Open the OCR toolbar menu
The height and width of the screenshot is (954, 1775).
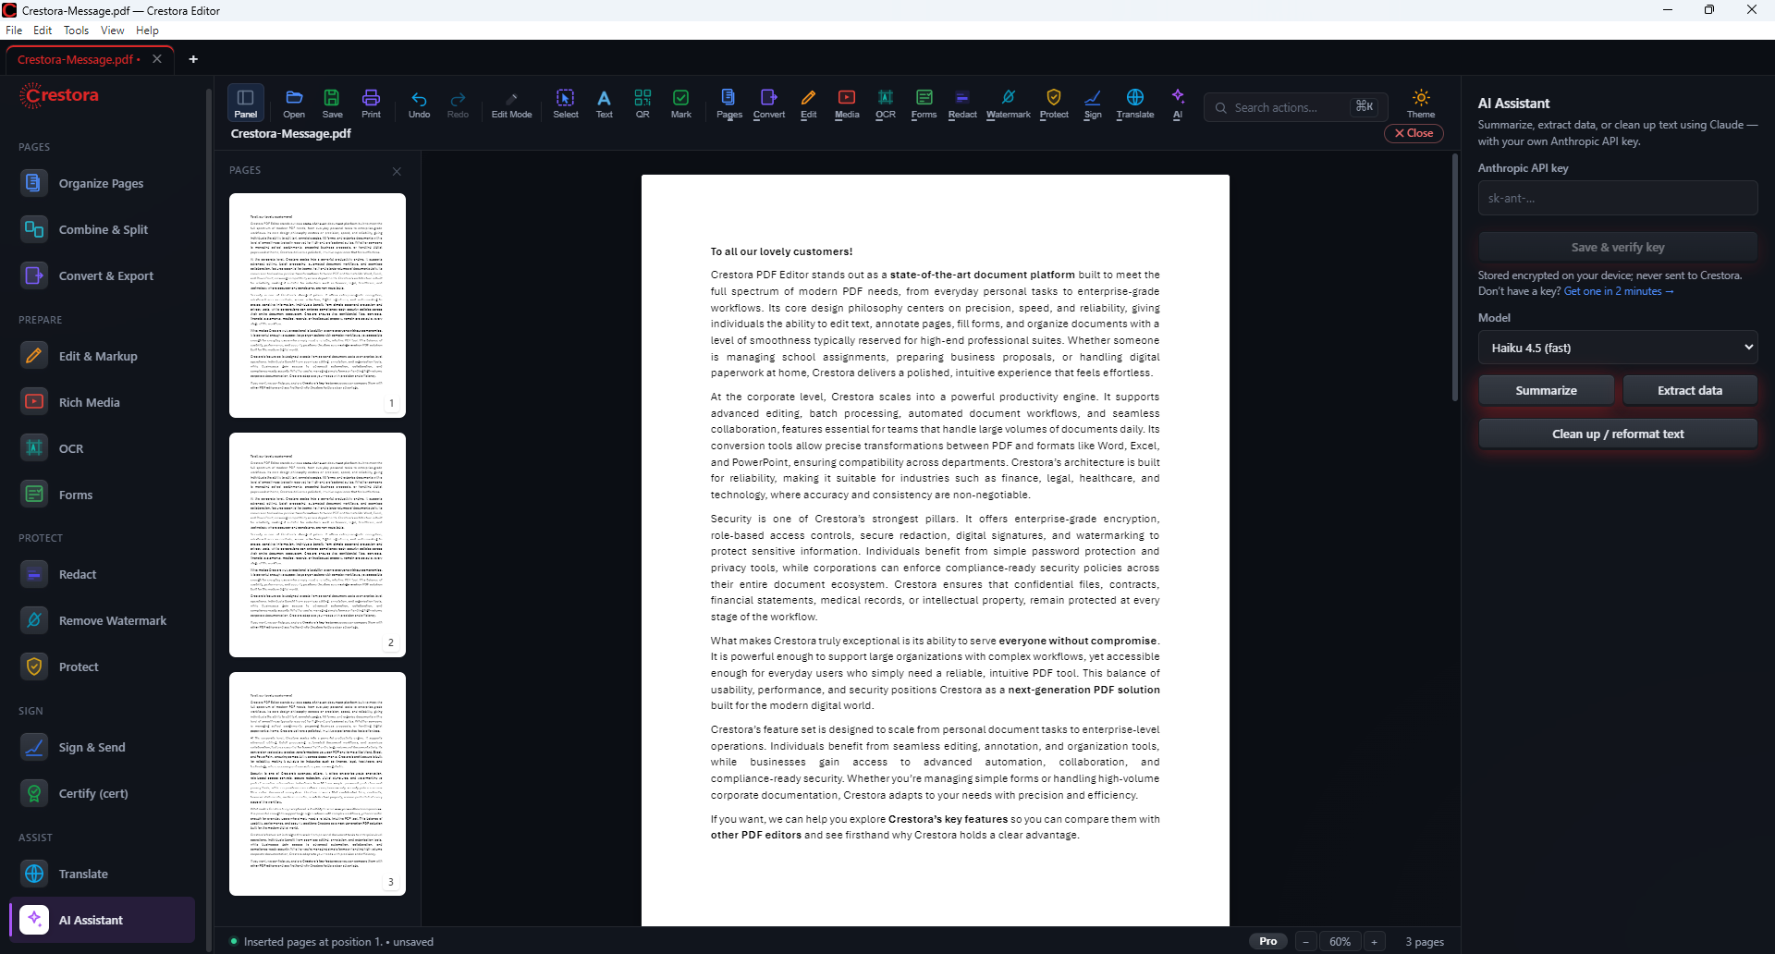click(886, 104)
